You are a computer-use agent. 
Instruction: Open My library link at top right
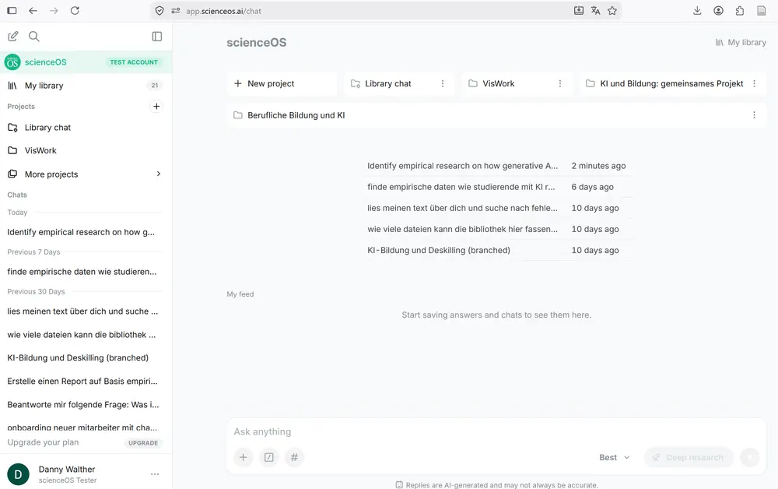(x=741, y=43)
